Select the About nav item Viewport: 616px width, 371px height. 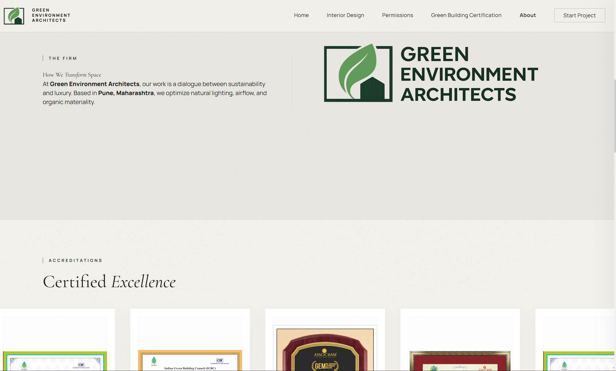click(527, 15)
